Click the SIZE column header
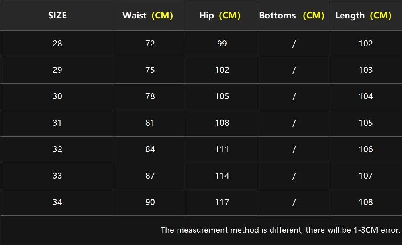 coord(57,16)
